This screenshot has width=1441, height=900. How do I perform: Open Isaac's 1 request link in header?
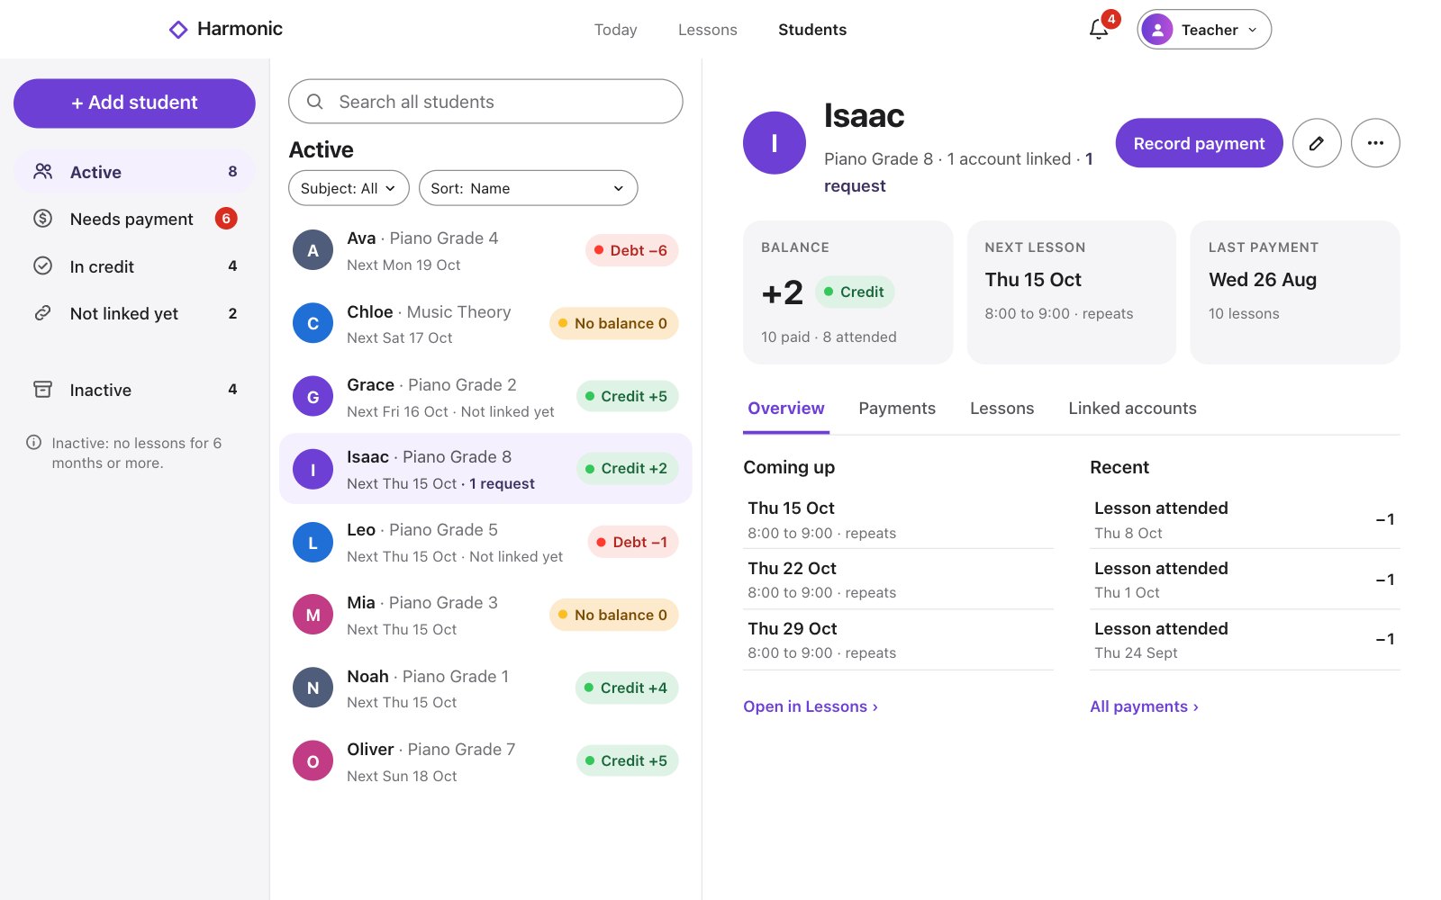(855, 186)
